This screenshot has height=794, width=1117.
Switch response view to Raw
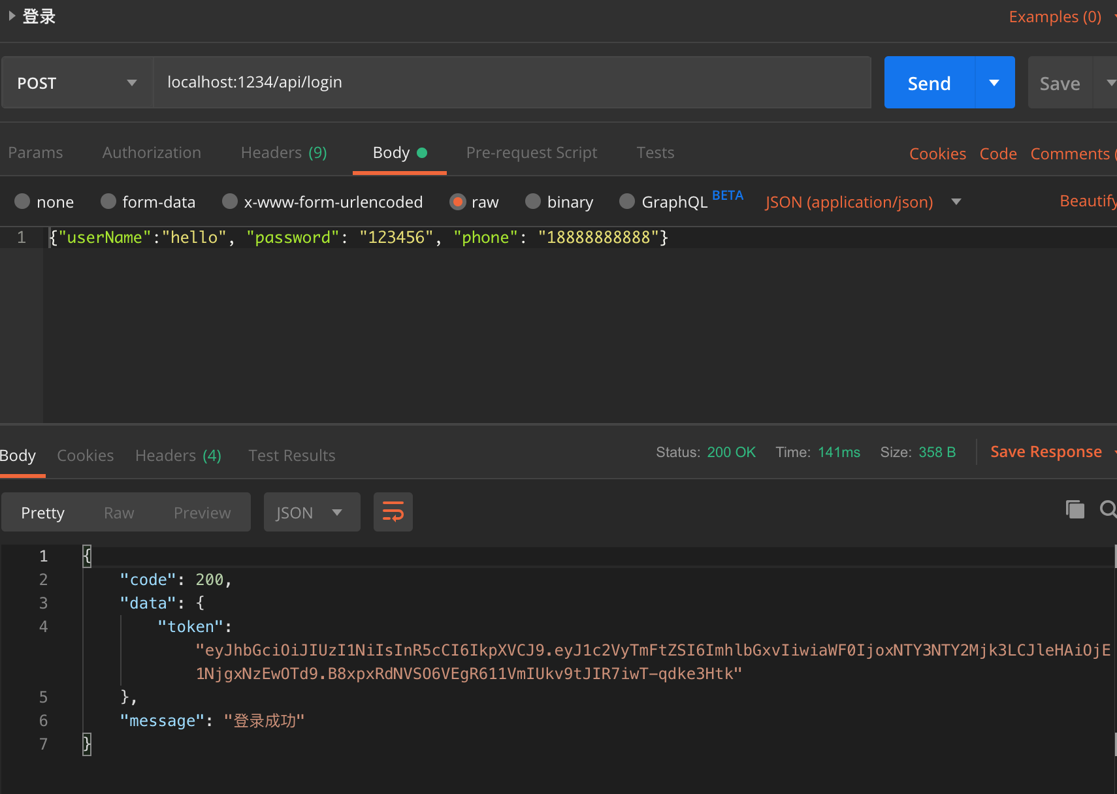tap(119, 513)
